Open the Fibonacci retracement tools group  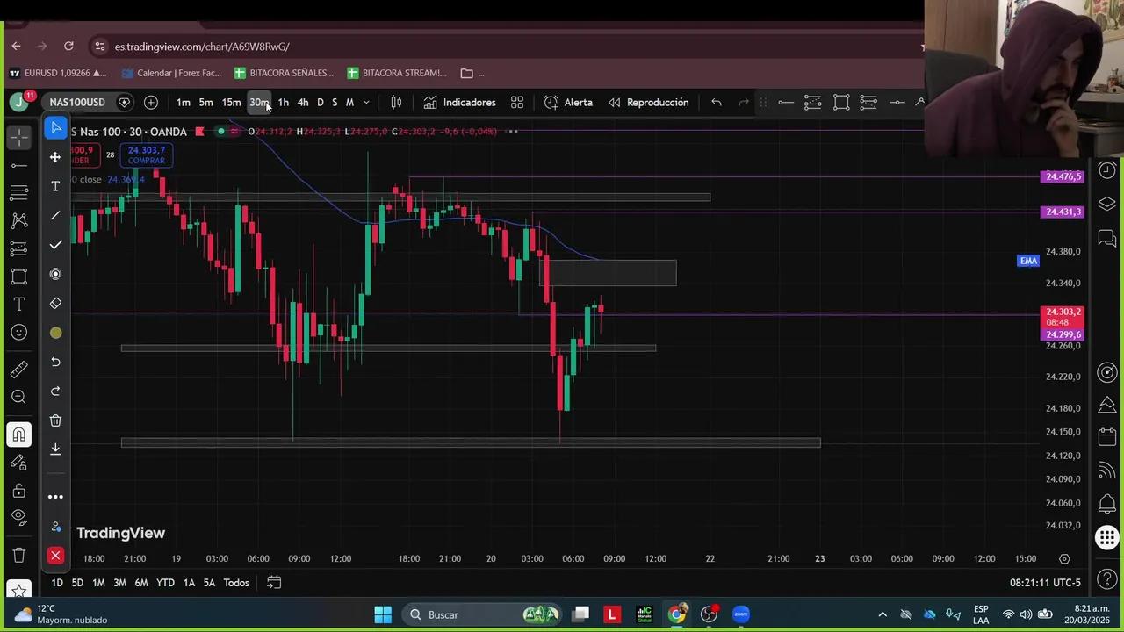pyautogui.click(x=18, y=192)
